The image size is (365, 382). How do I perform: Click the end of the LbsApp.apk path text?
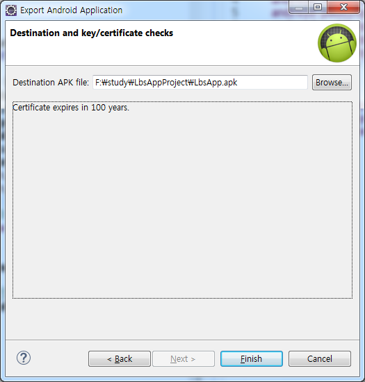237,83
